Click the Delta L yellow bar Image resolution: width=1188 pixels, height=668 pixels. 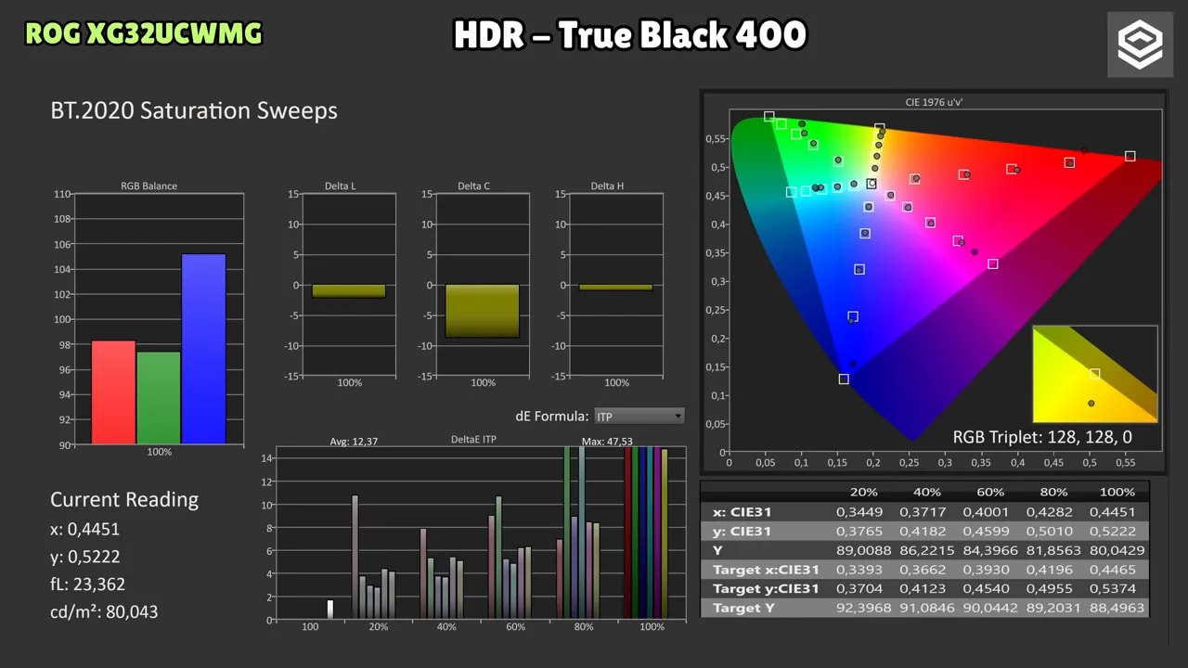click(x=349, y=291)
